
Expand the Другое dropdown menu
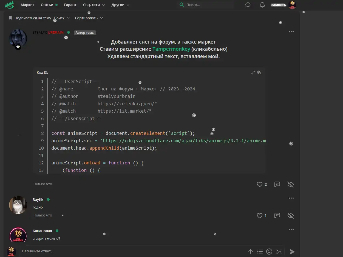pyautogui.click(x=120, y=5)
